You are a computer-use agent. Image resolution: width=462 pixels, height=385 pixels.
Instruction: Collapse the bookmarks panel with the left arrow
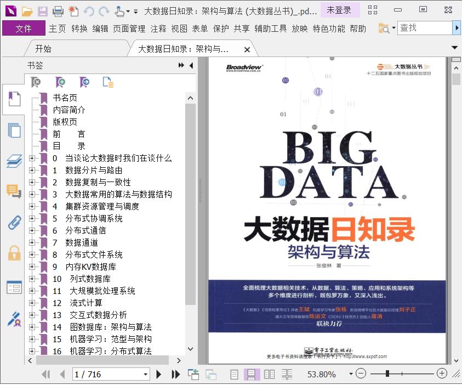click(191, 65)
